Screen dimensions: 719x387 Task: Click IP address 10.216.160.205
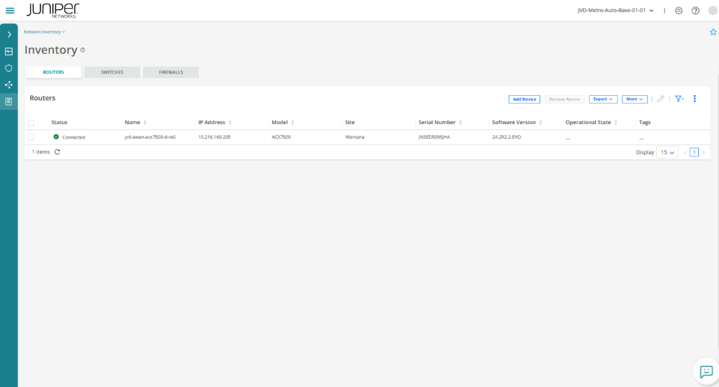(x=214, y=137)
